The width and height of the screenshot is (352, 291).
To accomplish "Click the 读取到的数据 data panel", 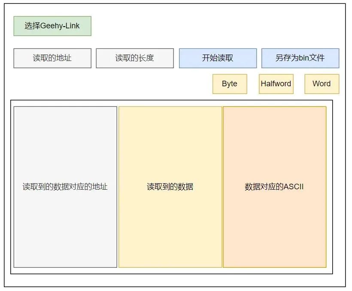I will click(x=170, y=187).
